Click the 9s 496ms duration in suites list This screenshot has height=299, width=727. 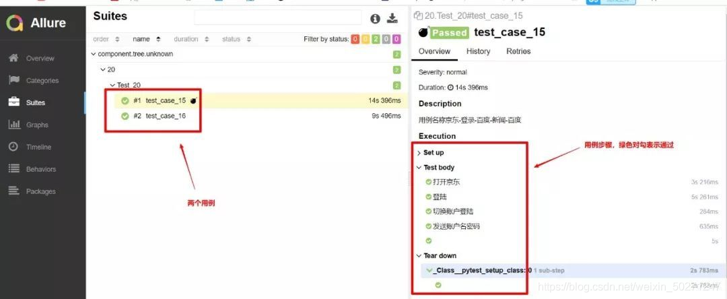tap(386, 116)
